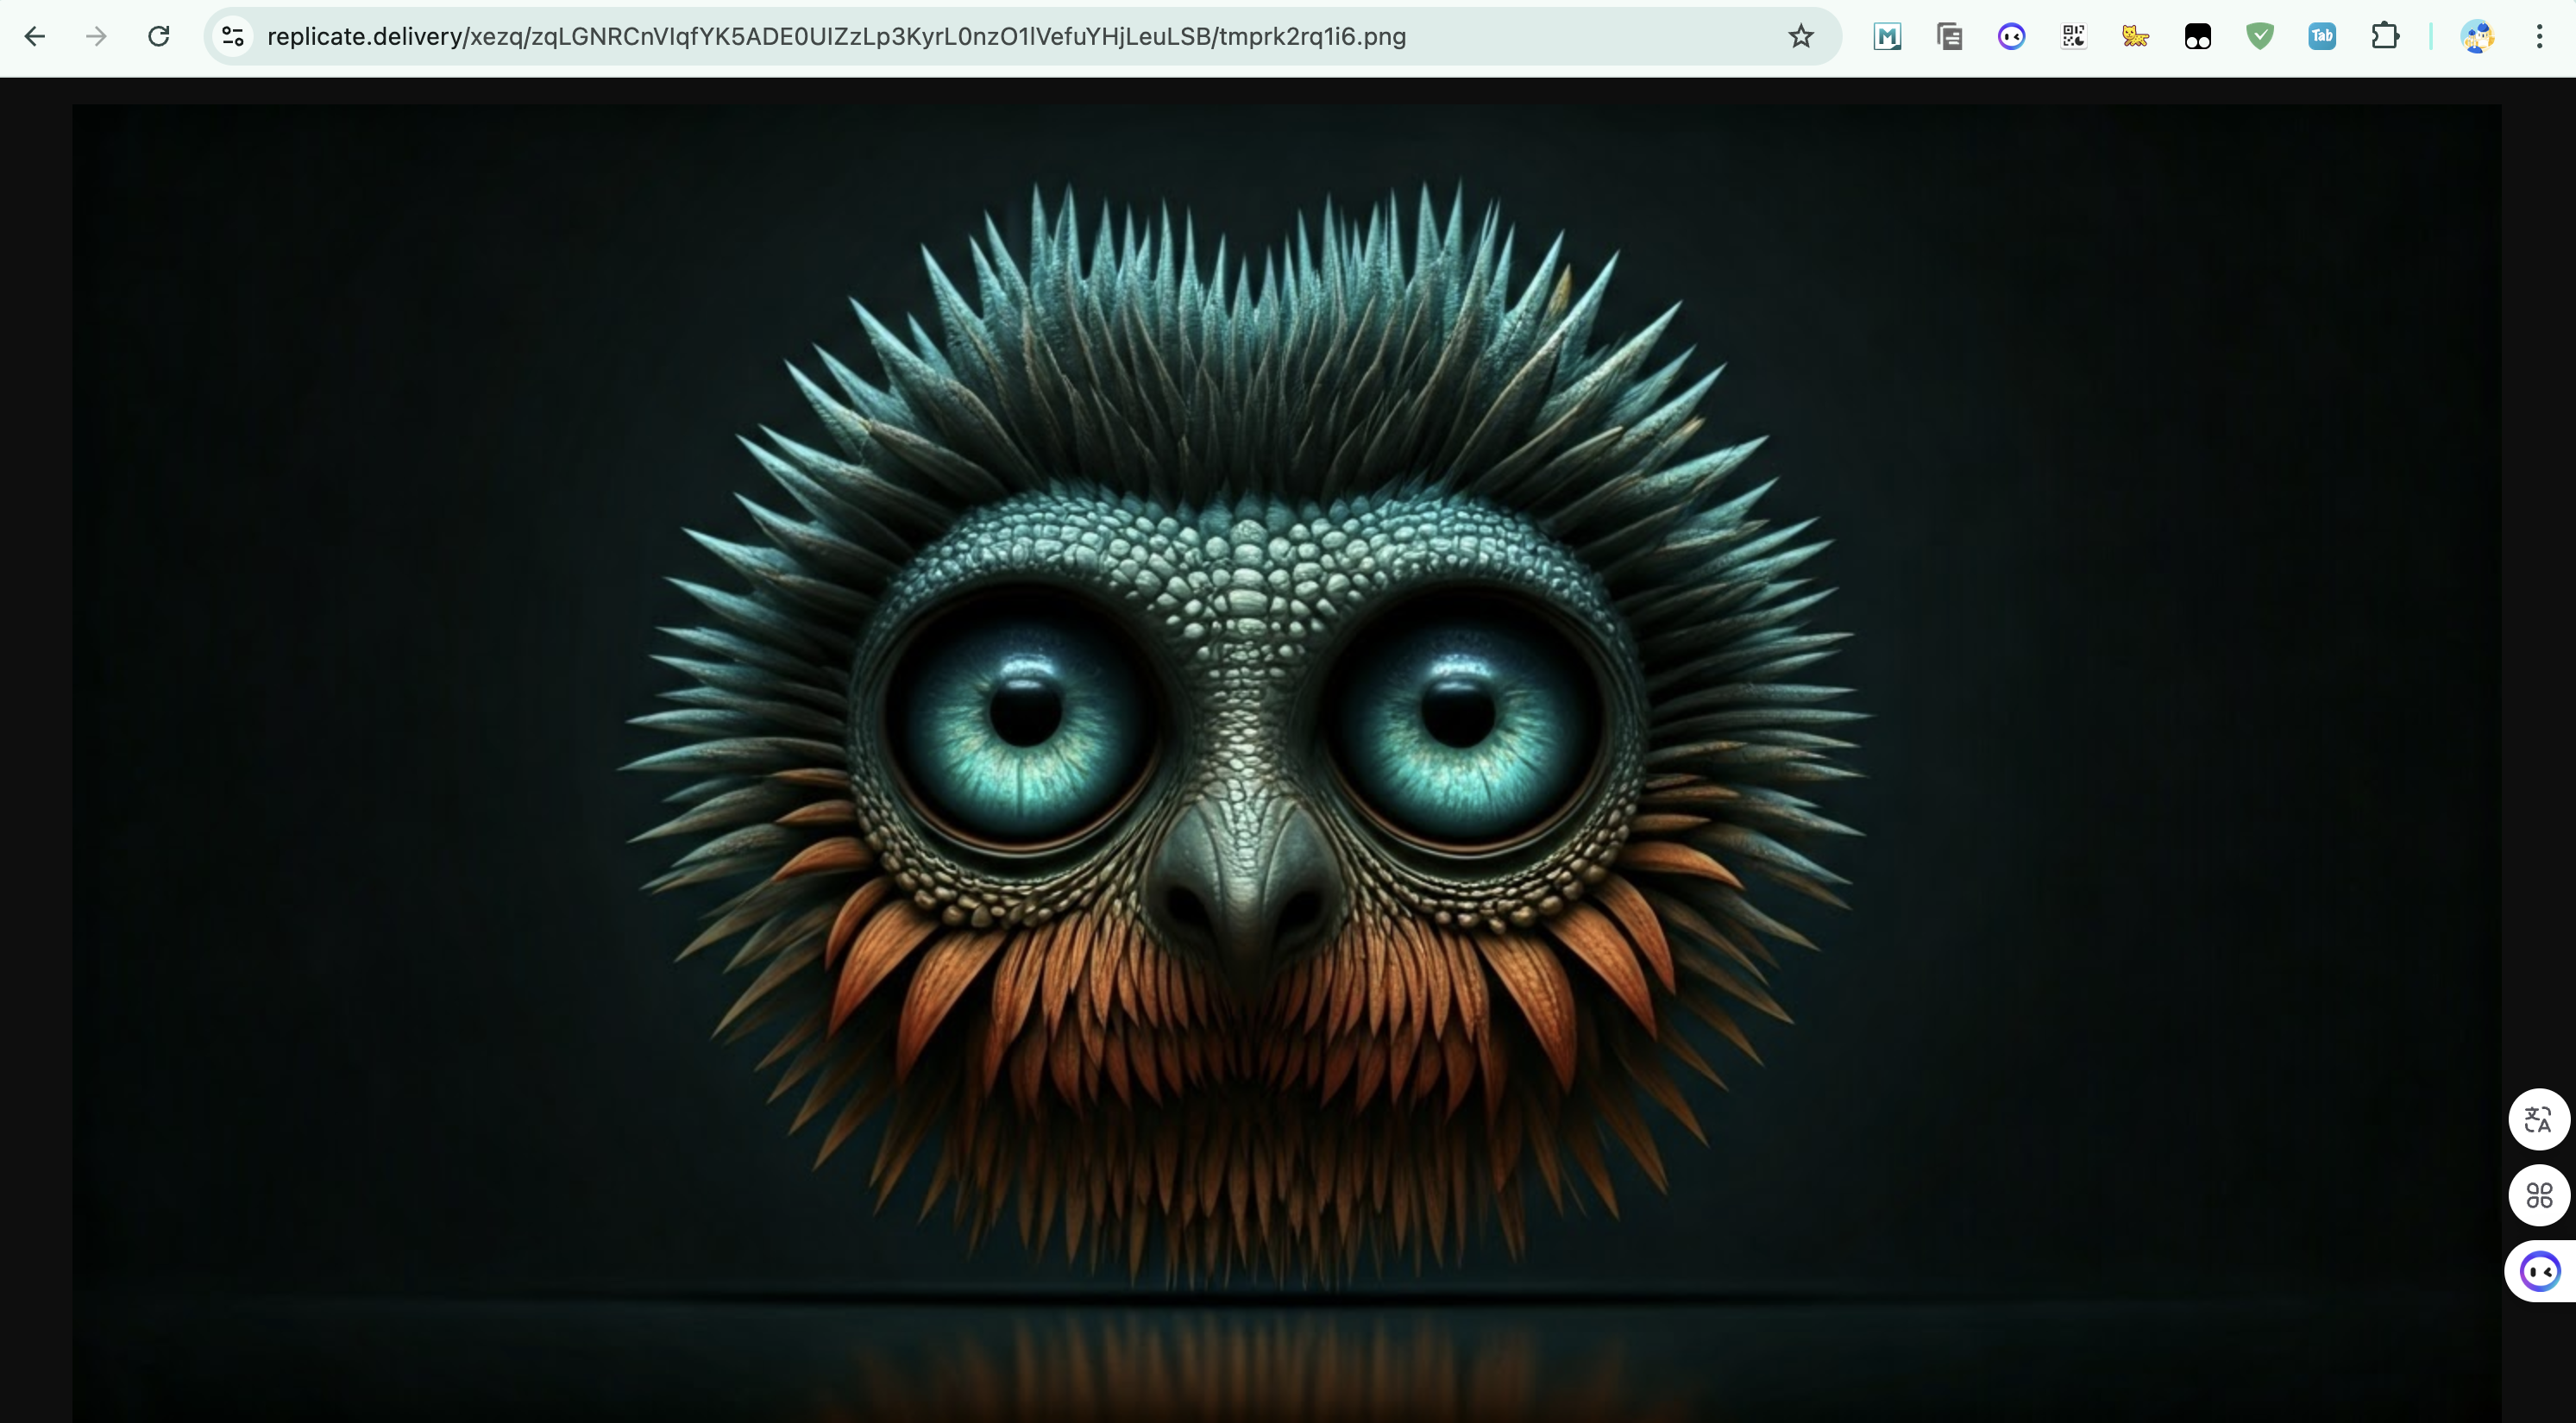The height and width of the screenshot is (1423, 2576).
Task: Open the Tampermonkey extension icon
Action: pos(2197,37)
